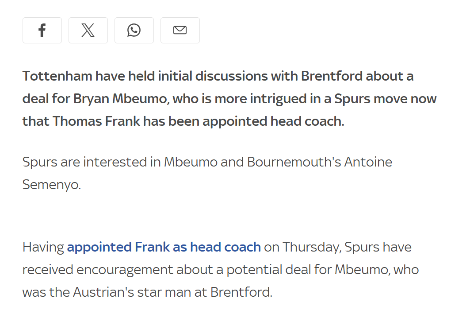
Task: Open the 'appointed Frank as head coach' link
Action: pyautogui.click(x=164, y=247)
